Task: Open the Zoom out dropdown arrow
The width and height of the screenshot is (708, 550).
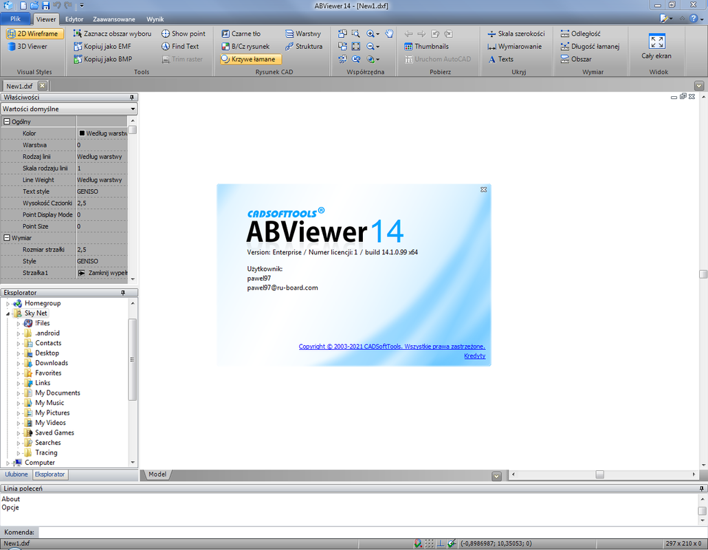Action: [x=378, y=47]
